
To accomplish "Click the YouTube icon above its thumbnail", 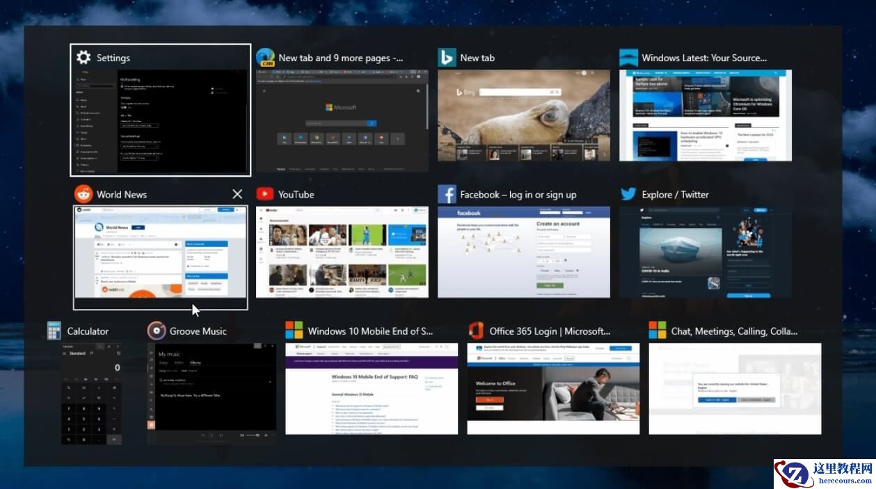I will tap(265, 194).
